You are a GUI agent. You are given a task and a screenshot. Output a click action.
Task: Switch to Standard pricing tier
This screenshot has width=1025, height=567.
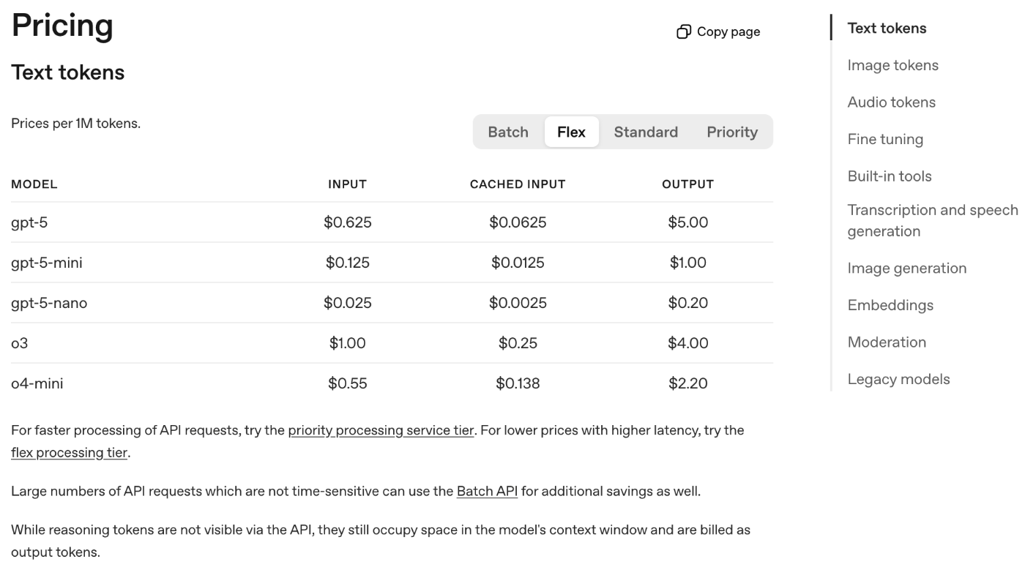pyautogui.click(x=646, y=132)
